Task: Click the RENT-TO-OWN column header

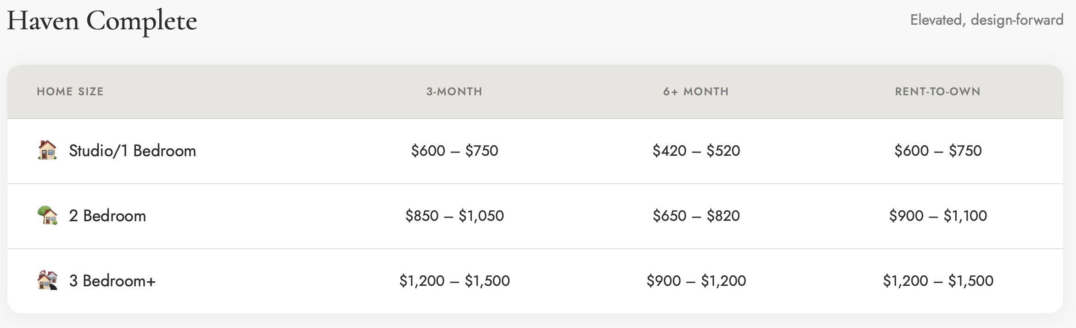Action: point(938,92)
